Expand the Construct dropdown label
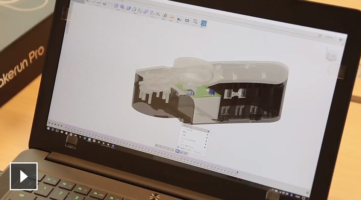 click(164, 19)
